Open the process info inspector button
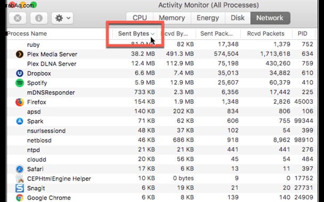Viewport: 324px width, 202px height. pos(39,18)
